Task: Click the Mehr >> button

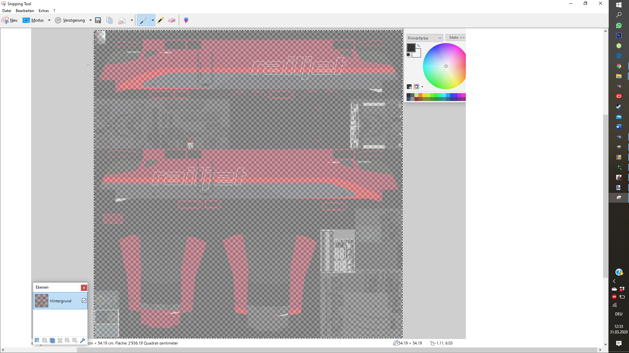Action: pos(456,38)
